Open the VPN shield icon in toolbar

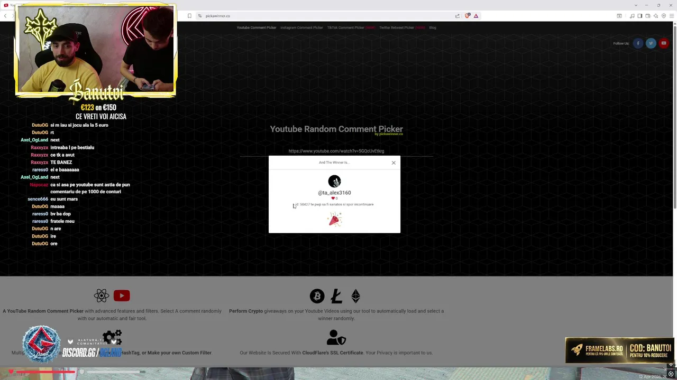tap(664, 16)
